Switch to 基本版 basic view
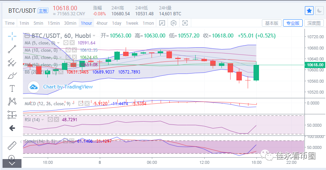 point(272,23)
